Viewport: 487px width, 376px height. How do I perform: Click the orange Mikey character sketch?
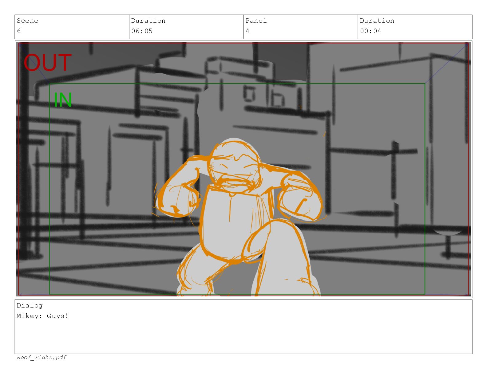click(x=238, y=217)
